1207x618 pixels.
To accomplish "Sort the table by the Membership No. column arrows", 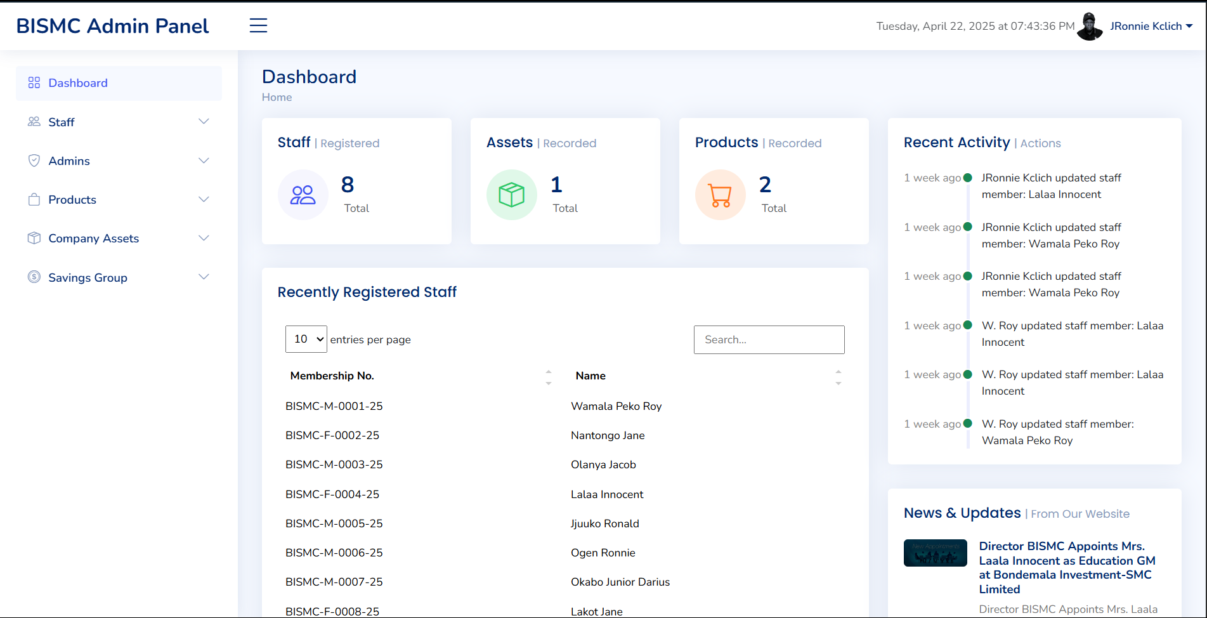I will (x=549, y=377).
